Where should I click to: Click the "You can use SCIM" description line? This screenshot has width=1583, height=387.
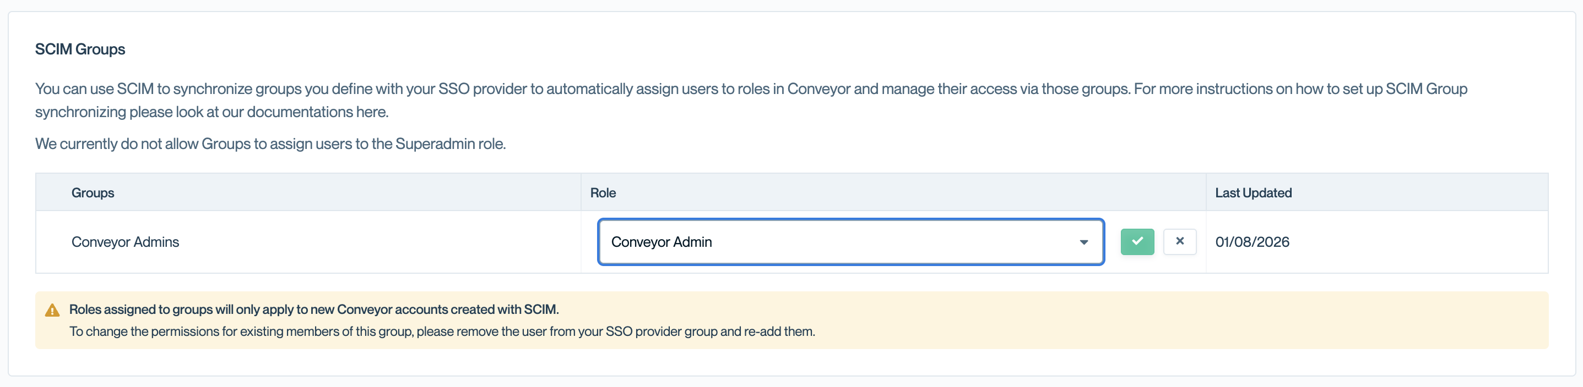tap(750, 89)
